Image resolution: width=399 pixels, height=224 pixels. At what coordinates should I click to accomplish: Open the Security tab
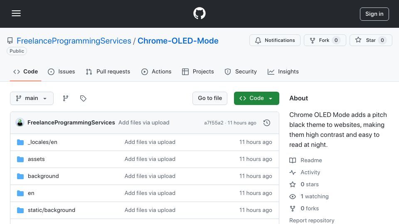(x=241, y=72)
